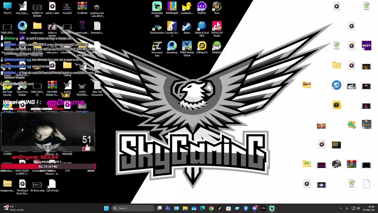The width and height of the screenshot is (378, 213).
Task: Launch Microsoft Edge from the taskbar
Action: [x=203, y=208]
